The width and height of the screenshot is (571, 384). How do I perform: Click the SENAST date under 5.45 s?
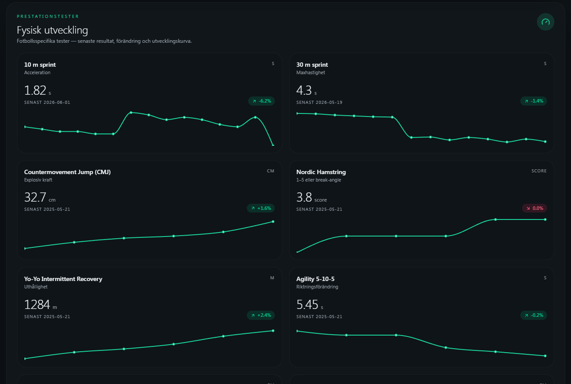point(319,317)
